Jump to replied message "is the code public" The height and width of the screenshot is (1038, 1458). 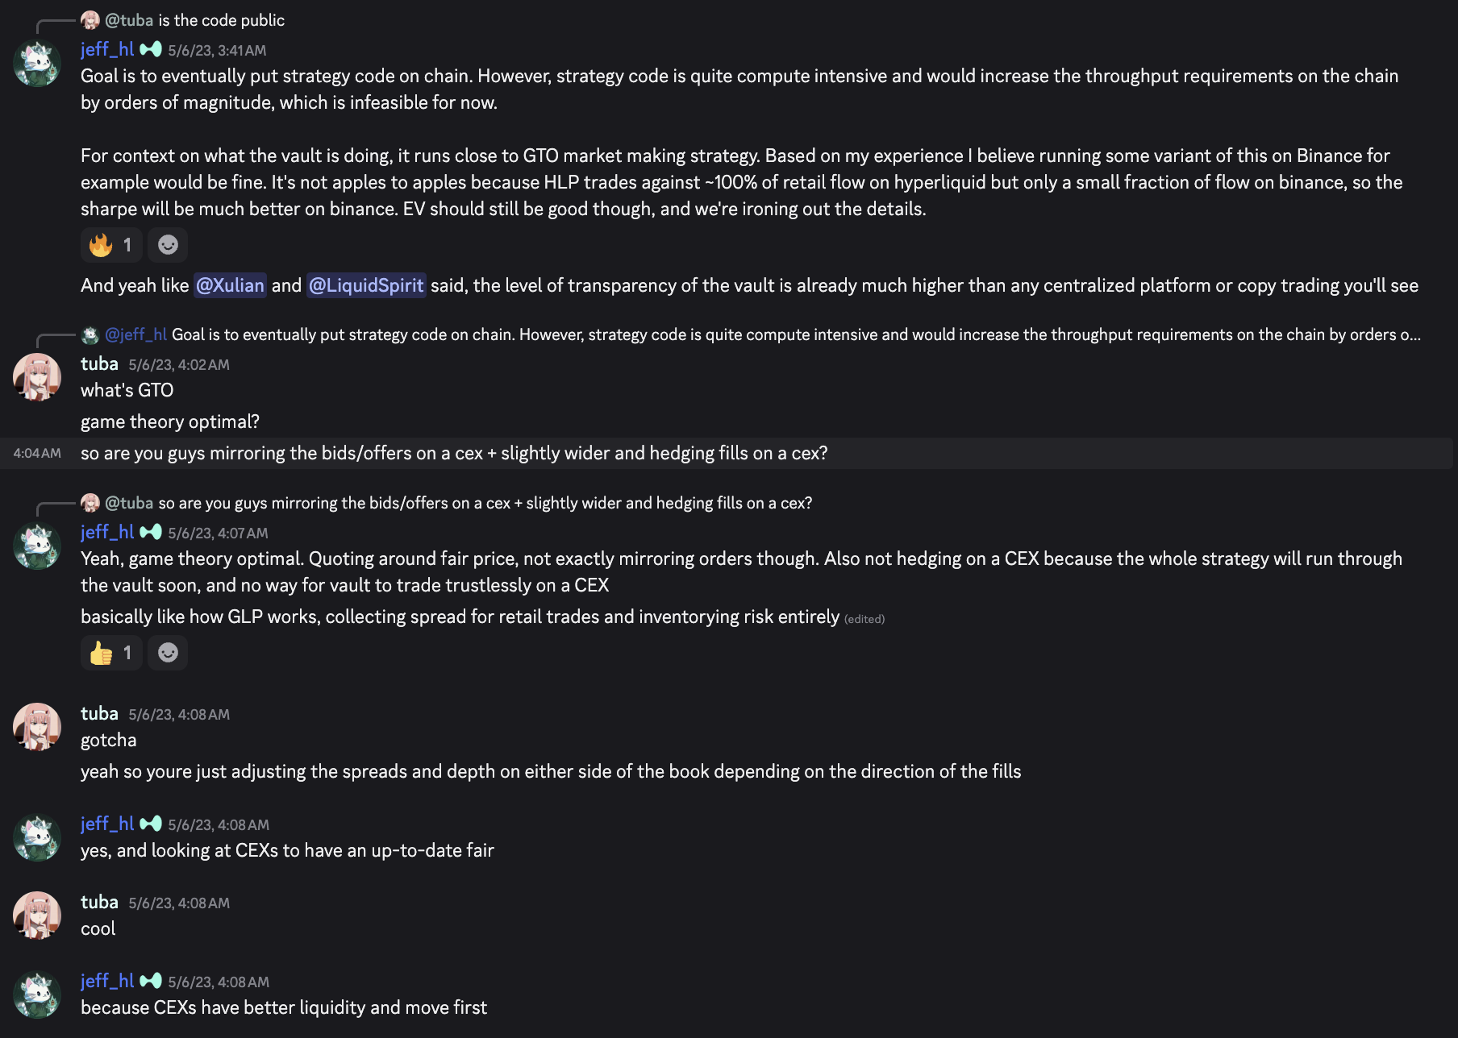221,20
